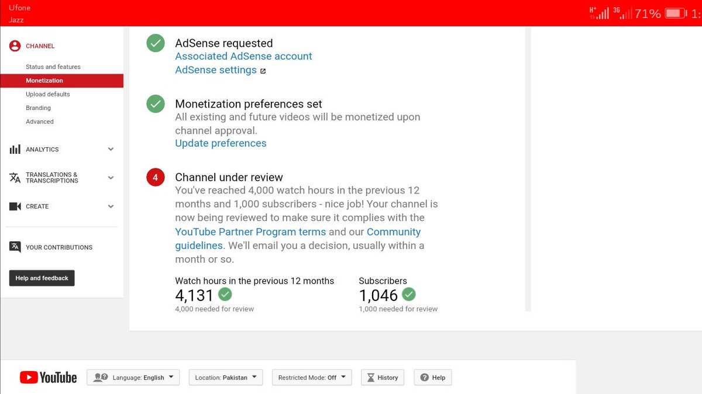The width and height of the screenshot is (702, 394).
Task: Open Upload defaults in sidebar
Action: point(48,94)
